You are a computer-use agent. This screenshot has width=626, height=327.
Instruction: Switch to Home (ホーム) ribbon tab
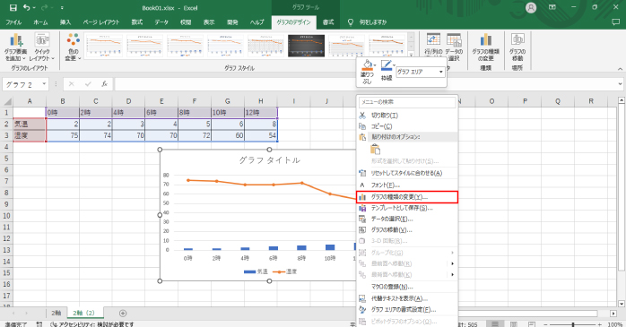[x=40, y=22]
